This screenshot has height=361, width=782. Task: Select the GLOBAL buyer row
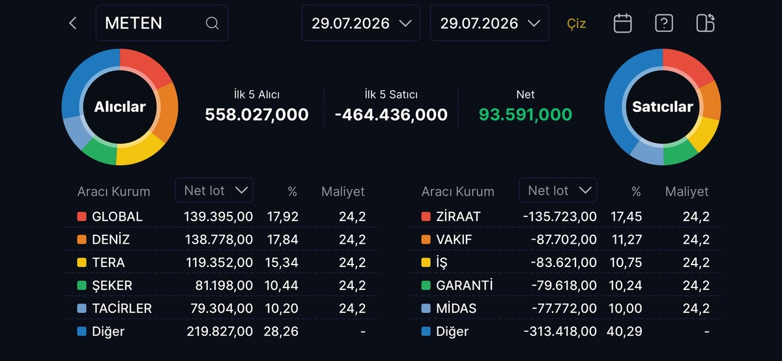(222, 216)
